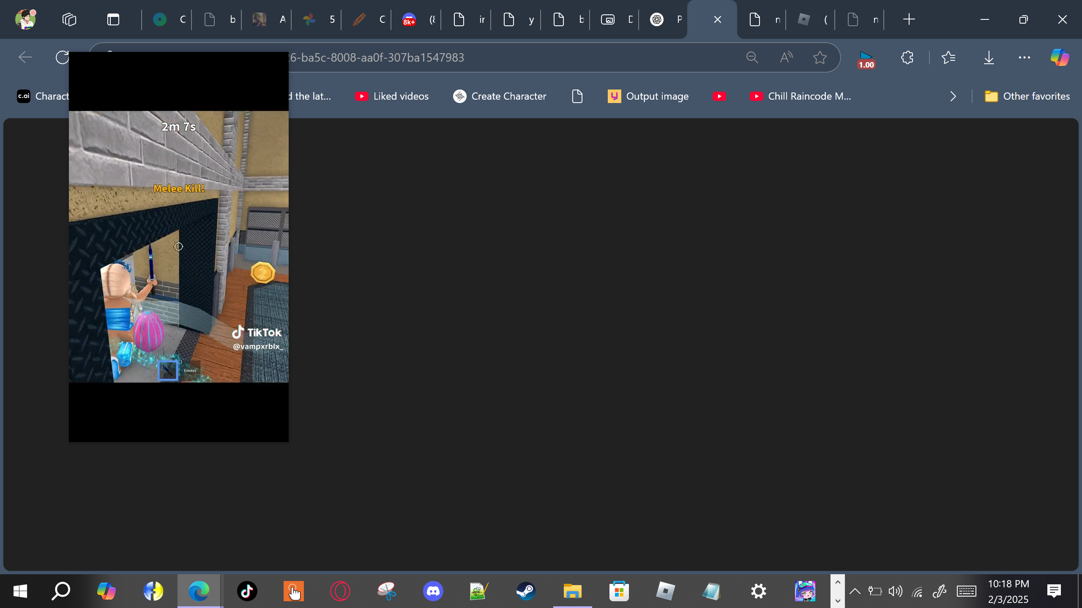Screen dimensions: 1082x608
Task: Open the video speed 1.00 extension
Action: coord(866,59)
